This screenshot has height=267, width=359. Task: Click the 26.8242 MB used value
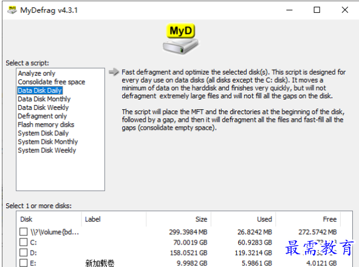pos(255,232)
